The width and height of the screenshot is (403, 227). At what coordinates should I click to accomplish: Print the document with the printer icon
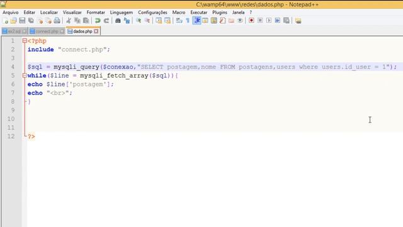pyautogui.click(x=57, y=21)
